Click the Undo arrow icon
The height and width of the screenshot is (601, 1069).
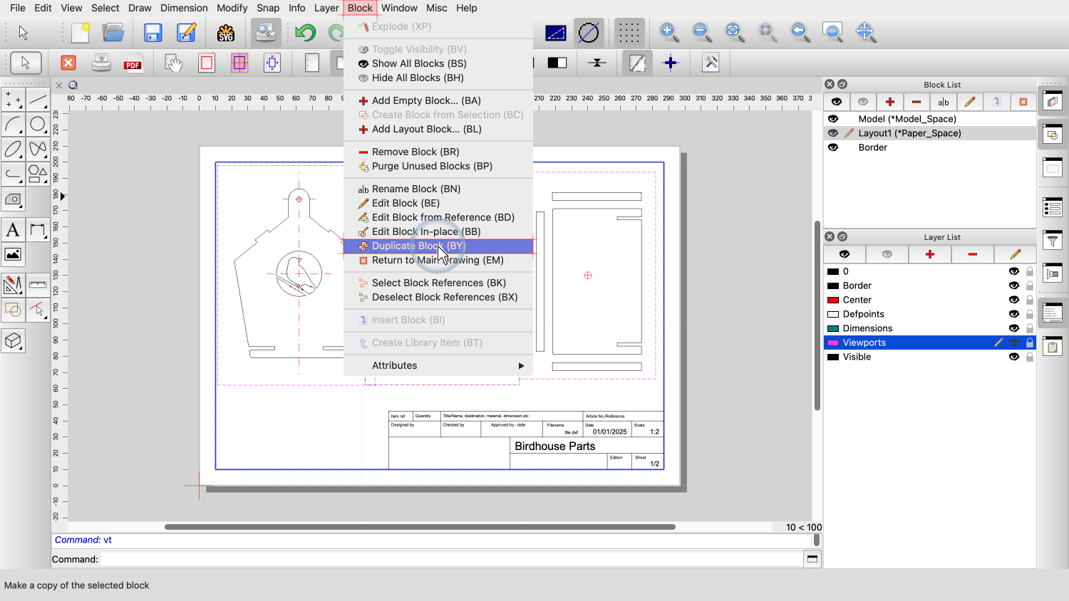[x=305, y=33]
